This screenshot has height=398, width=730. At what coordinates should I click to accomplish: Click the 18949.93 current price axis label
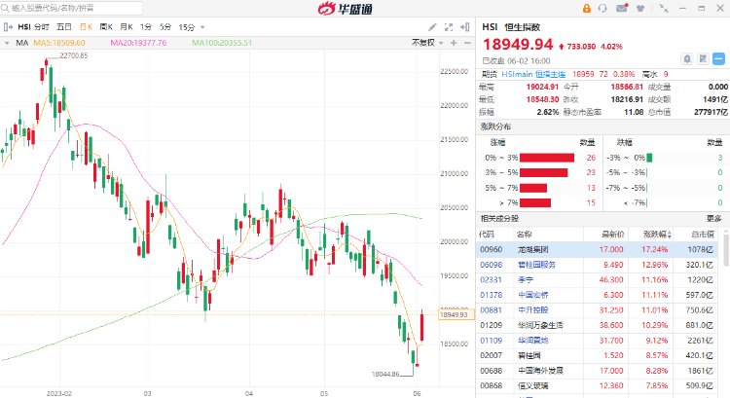coord(456,314)
